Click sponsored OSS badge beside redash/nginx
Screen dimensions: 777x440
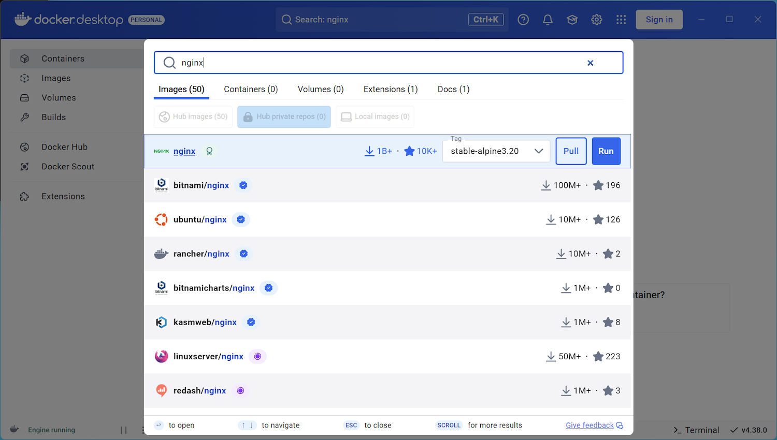point(240,390)
